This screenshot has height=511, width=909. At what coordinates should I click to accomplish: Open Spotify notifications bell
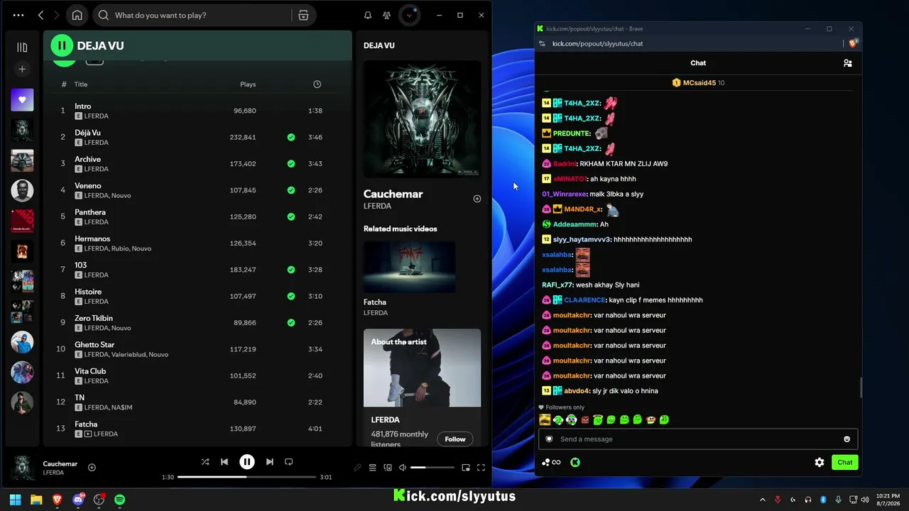click(368, 15)
